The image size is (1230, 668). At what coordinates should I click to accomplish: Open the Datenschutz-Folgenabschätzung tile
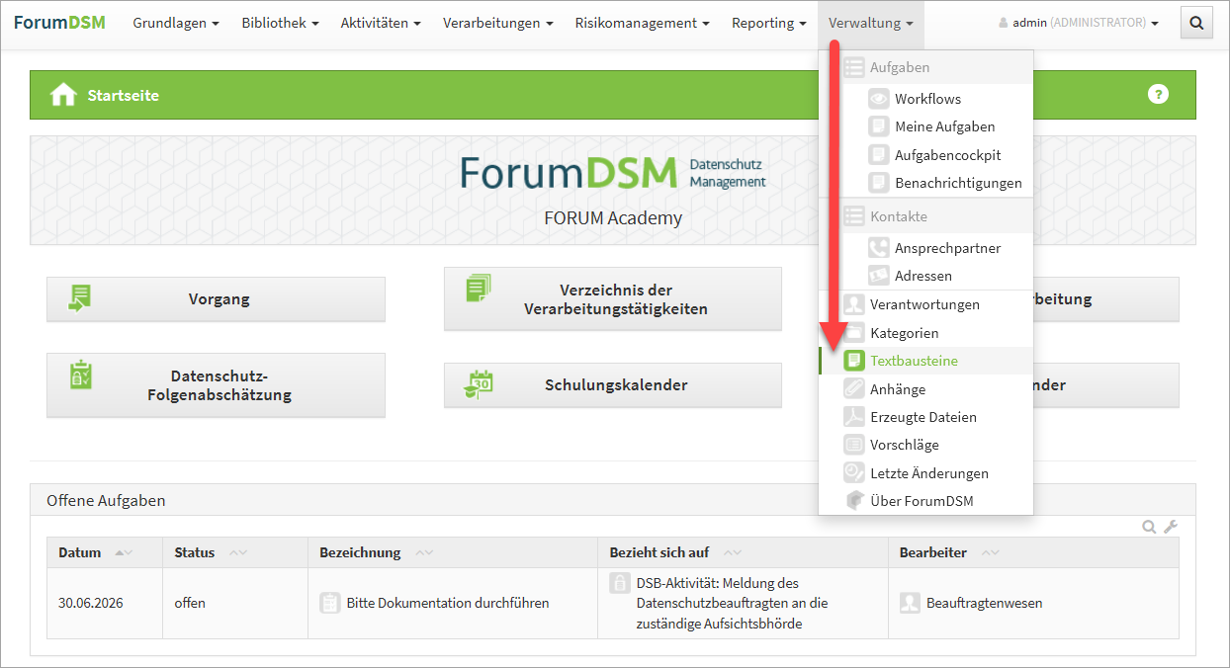[x=216, y=385]
